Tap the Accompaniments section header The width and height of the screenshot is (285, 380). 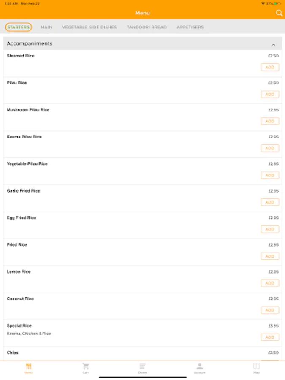point(127,44)
